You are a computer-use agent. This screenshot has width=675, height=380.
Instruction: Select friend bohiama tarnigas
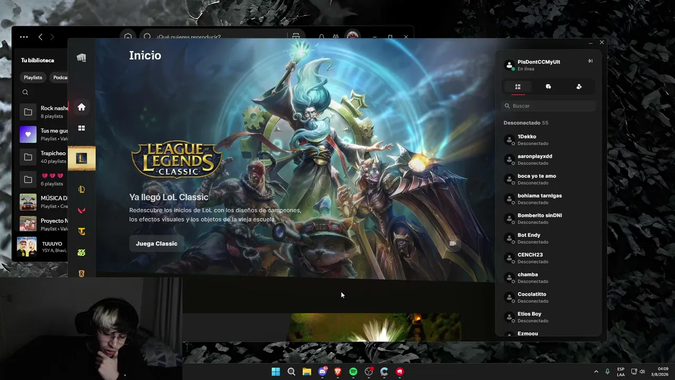click(548, 199)
